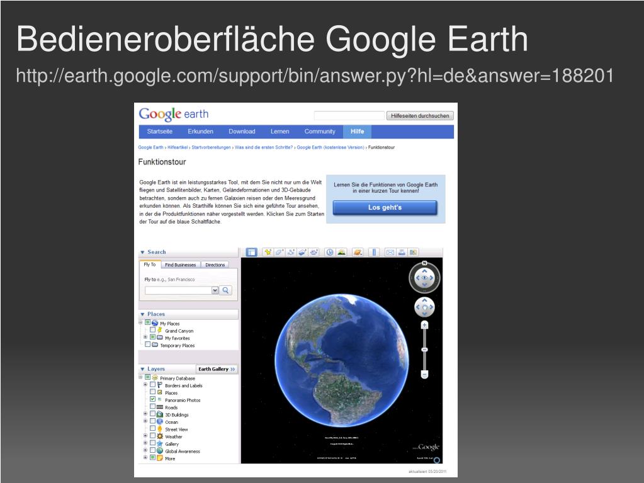
Task: Click the sunlight landscape toolbar icon
Action: [x=341, y=252]
